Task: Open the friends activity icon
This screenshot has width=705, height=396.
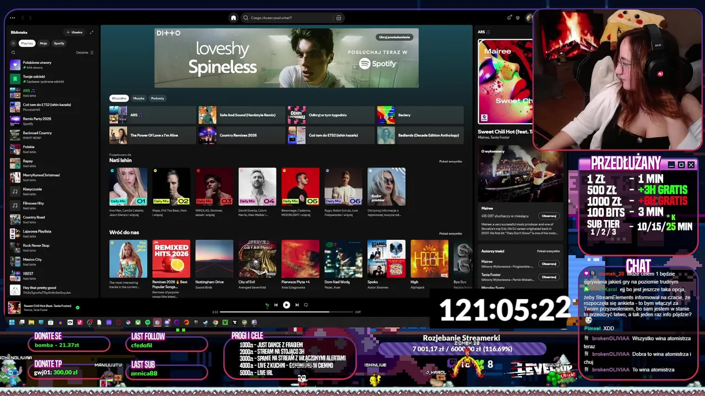Action: click(518, 18)
